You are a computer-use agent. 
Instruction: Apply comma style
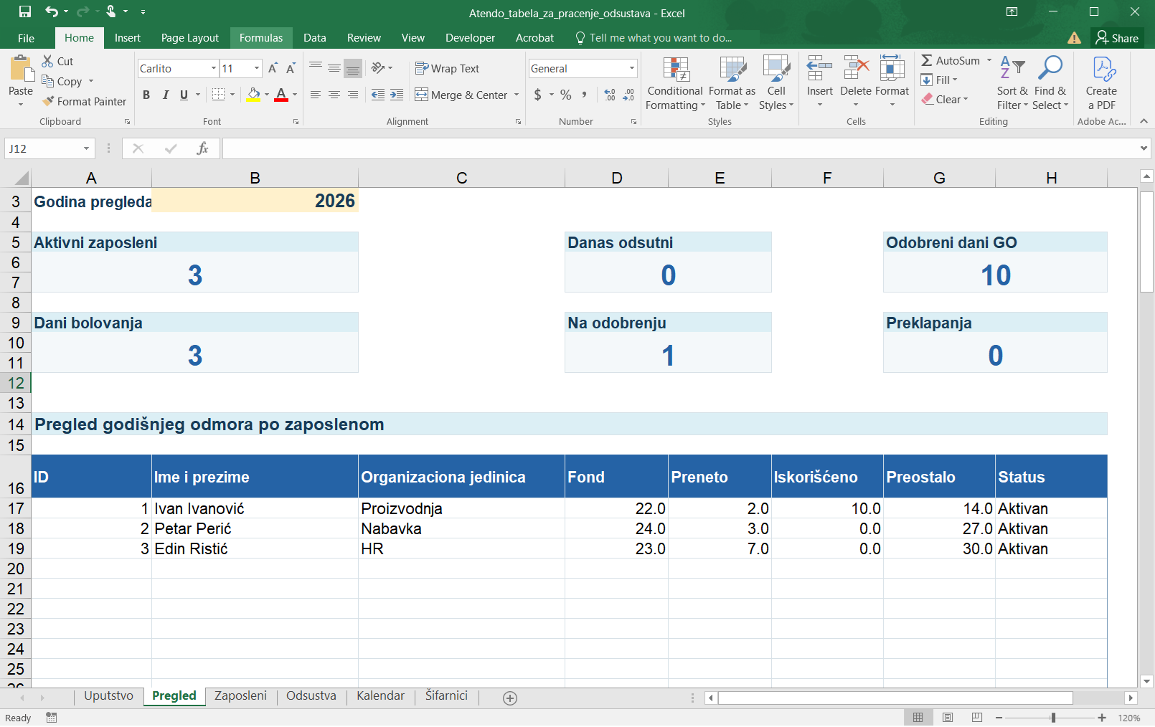(585, 95)
